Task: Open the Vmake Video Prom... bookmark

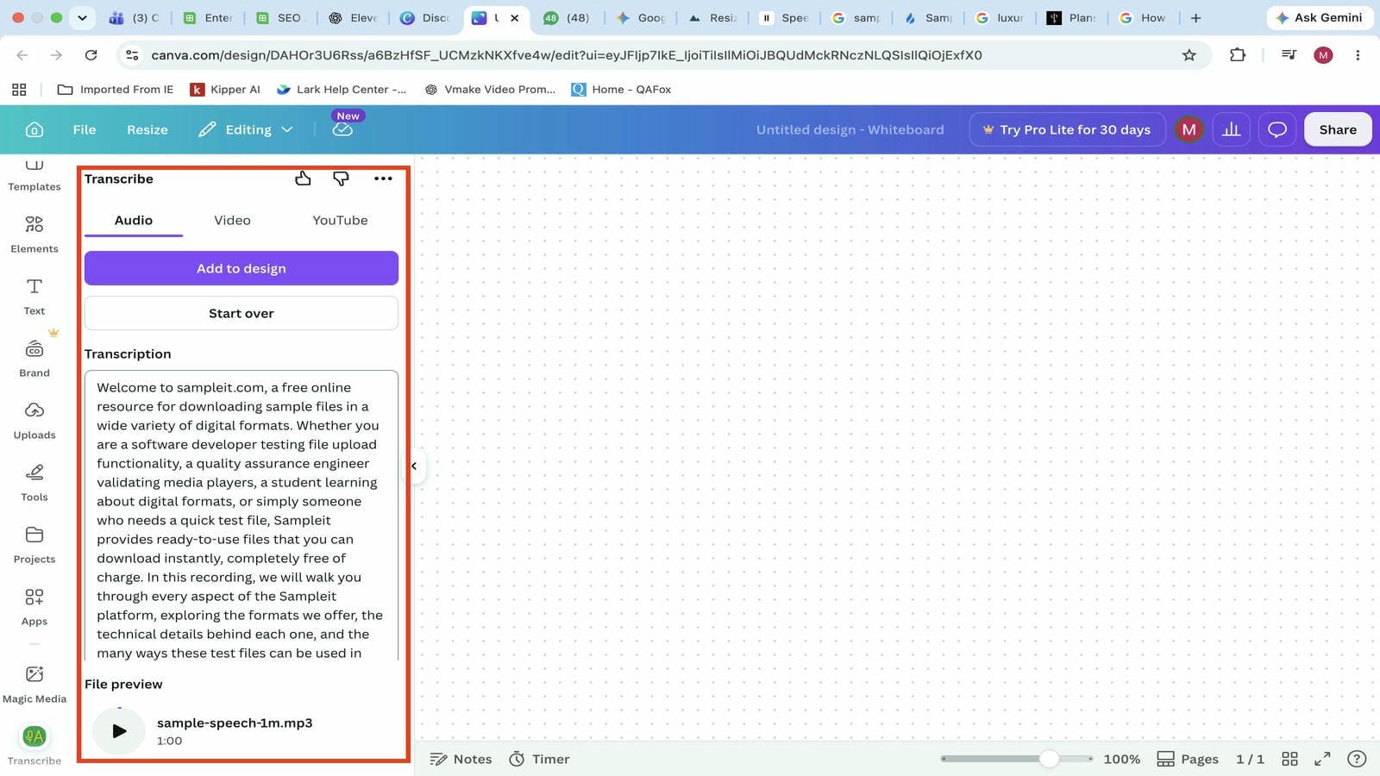Action: [490, 89]
